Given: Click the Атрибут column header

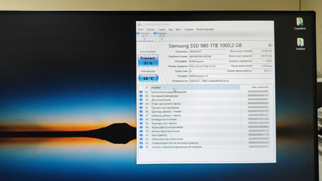Looking at the screenshot, I should pos(195,87).
